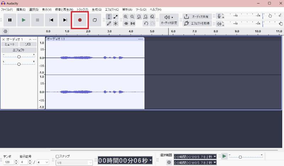Screen dimensions: 284x166
Task: Skip to start of the track
Action: tap(51, 20)
